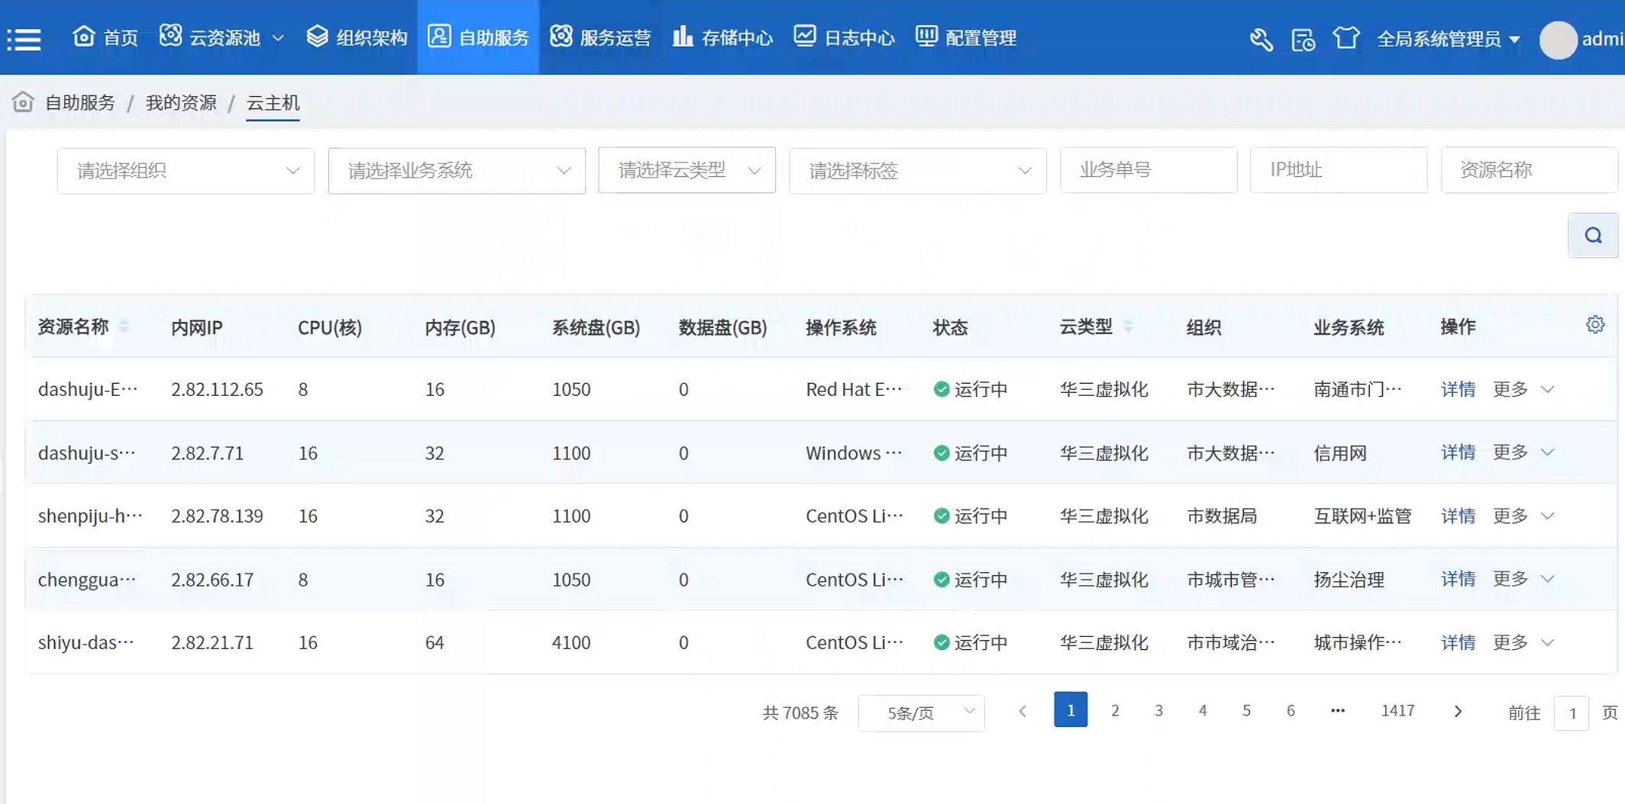Open 日志中心 menu
Image resolution: width=1625 pixels, height=804 pixels.
[x=845, y=37]
